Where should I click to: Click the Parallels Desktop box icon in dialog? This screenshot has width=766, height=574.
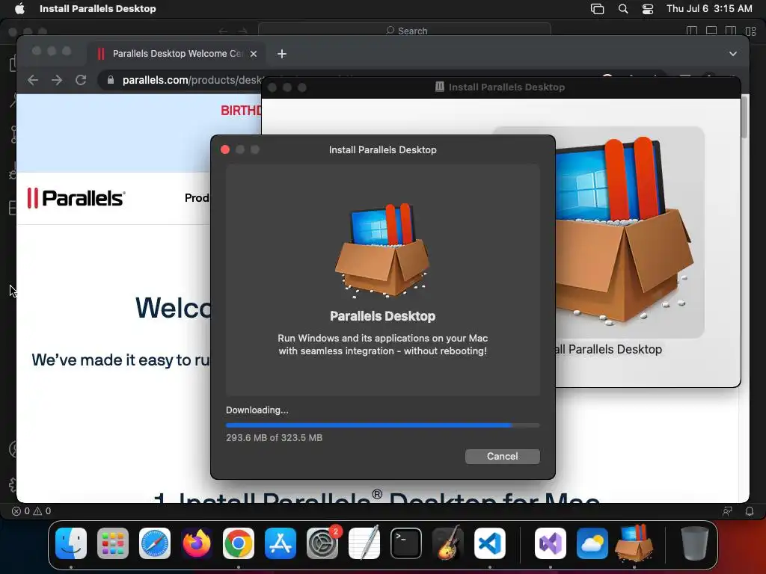pyautogui.click(x=382, y=250)
